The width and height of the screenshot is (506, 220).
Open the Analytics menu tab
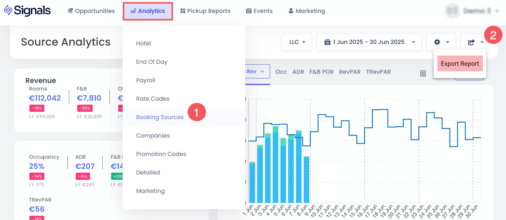pyautogui.click(x=148, y=11)
